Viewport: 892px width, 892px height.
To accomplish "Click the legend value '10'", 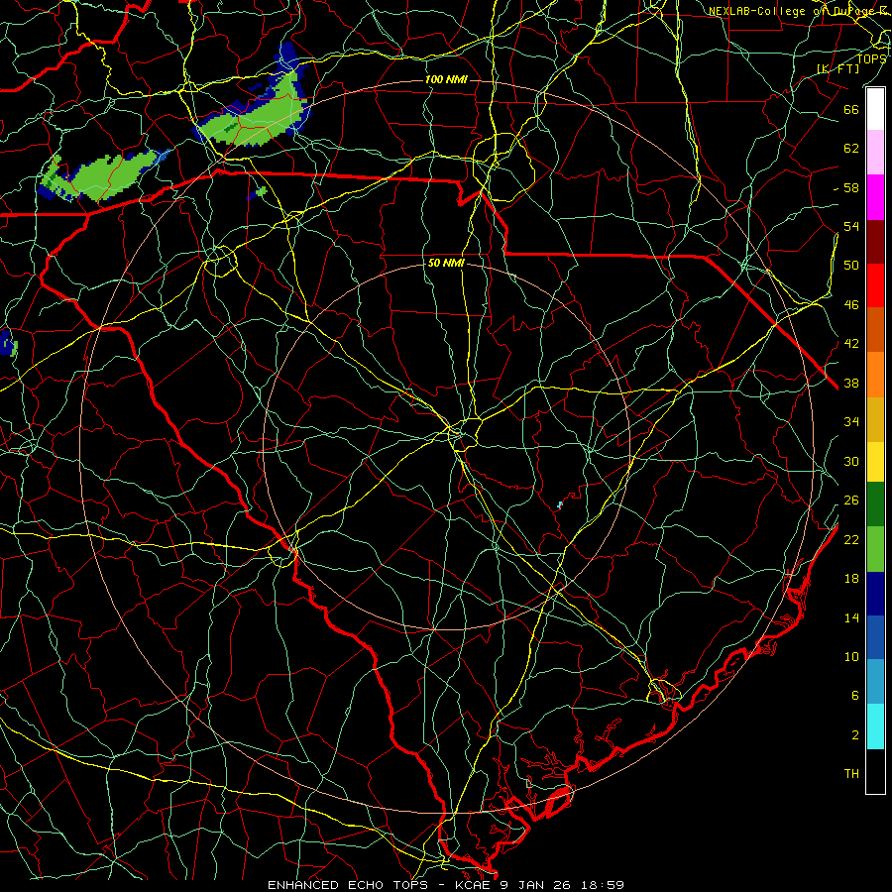I will pos(851,656).
